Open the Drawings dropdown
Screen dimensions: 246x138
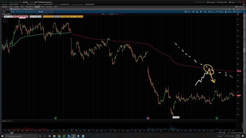(219, 12)
